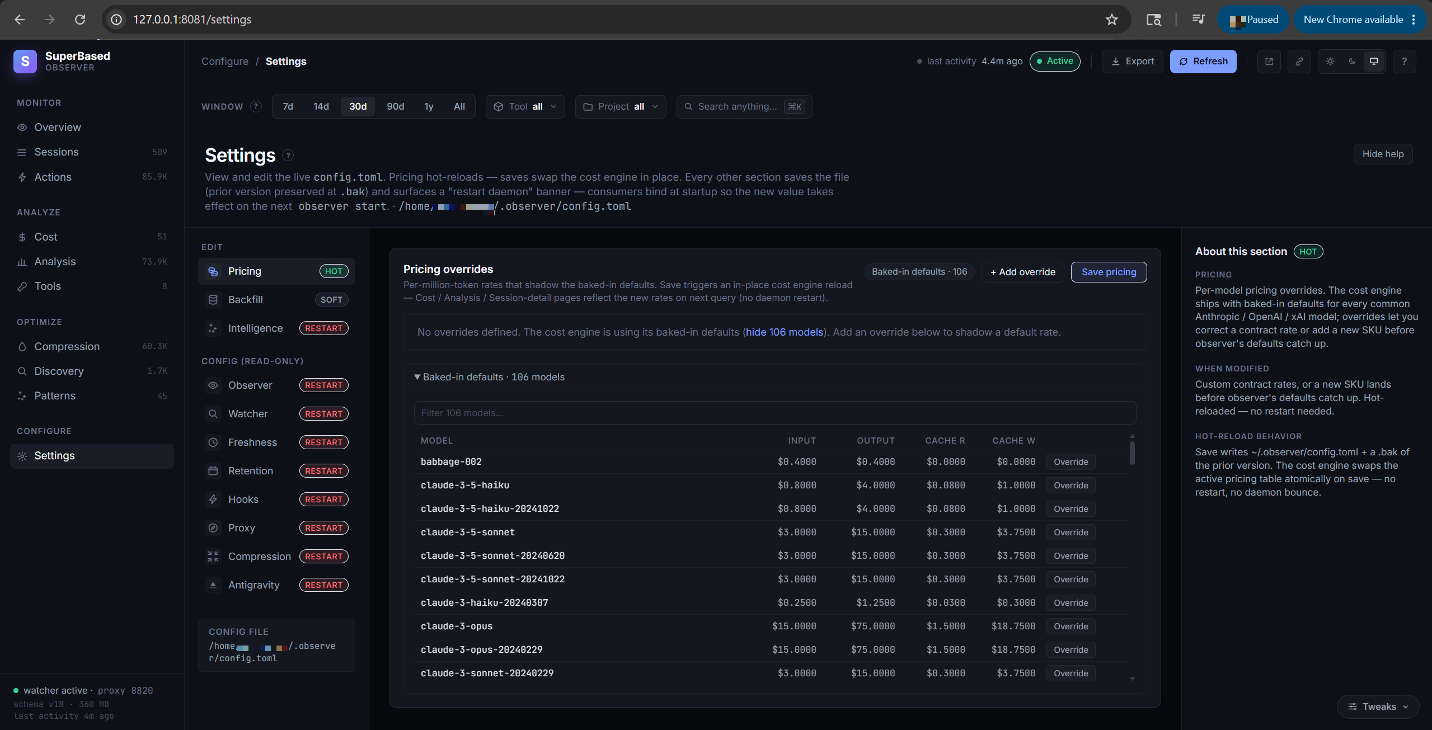Click Override for babbage-002 row
Image resolution: width=1432 pixels, height=730 pixels.
click(1071, 462)
